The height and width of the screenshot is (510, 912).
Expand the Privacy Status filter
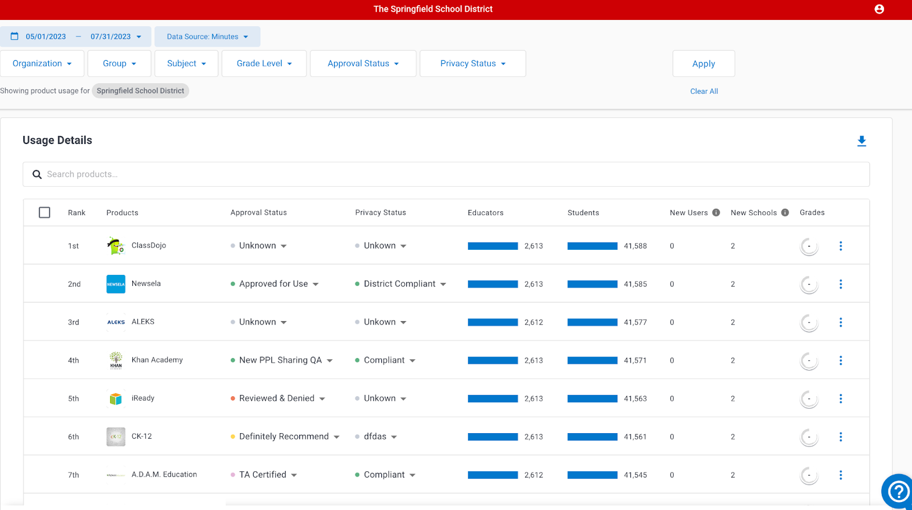[x=473, y=63]
